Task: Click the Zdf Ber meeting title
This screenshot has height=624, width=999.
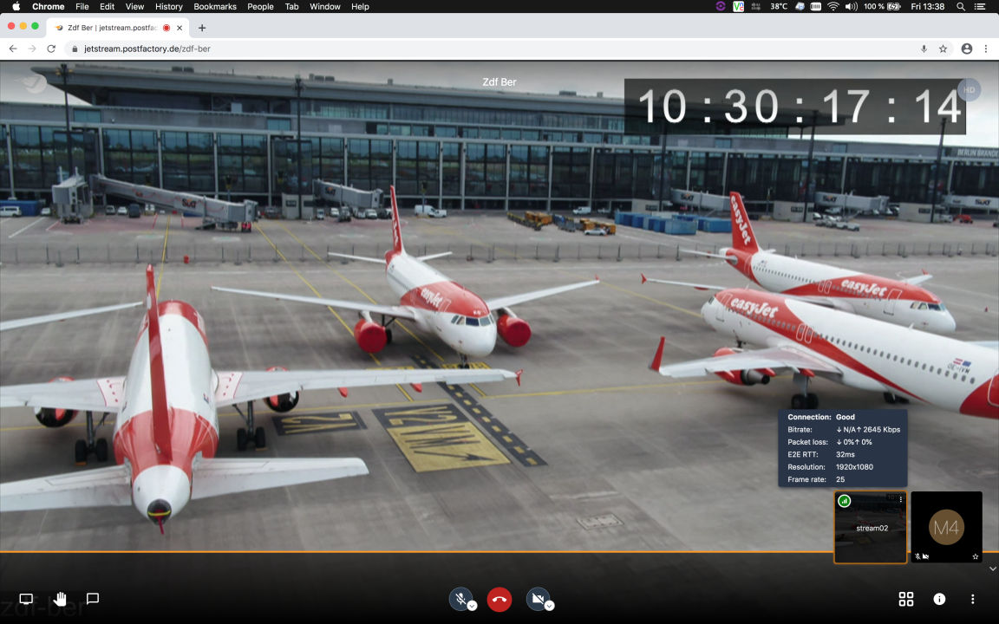Action: (x=499, y=82)
